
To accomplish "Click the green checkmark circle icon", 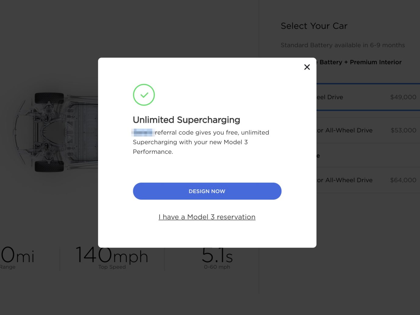I will pos(144,95).
